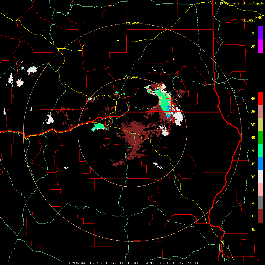Pick the white DS legend swatch

pos(260,177)
